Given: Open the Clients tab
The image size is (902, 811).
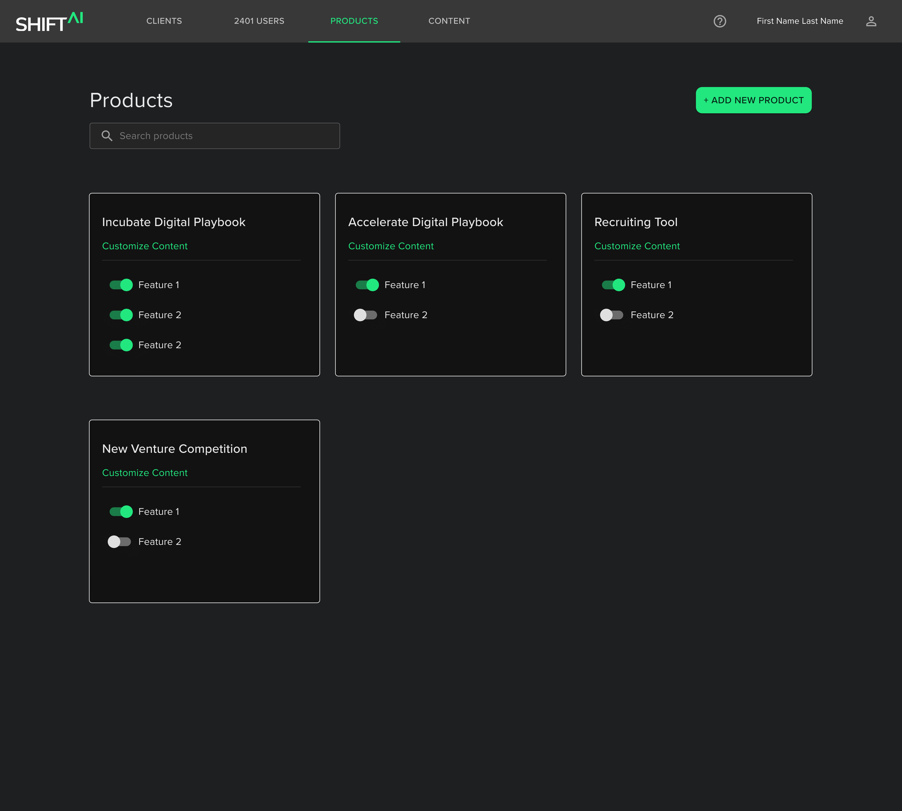Looking at the screenshot, I should click(x=164, y=21).
